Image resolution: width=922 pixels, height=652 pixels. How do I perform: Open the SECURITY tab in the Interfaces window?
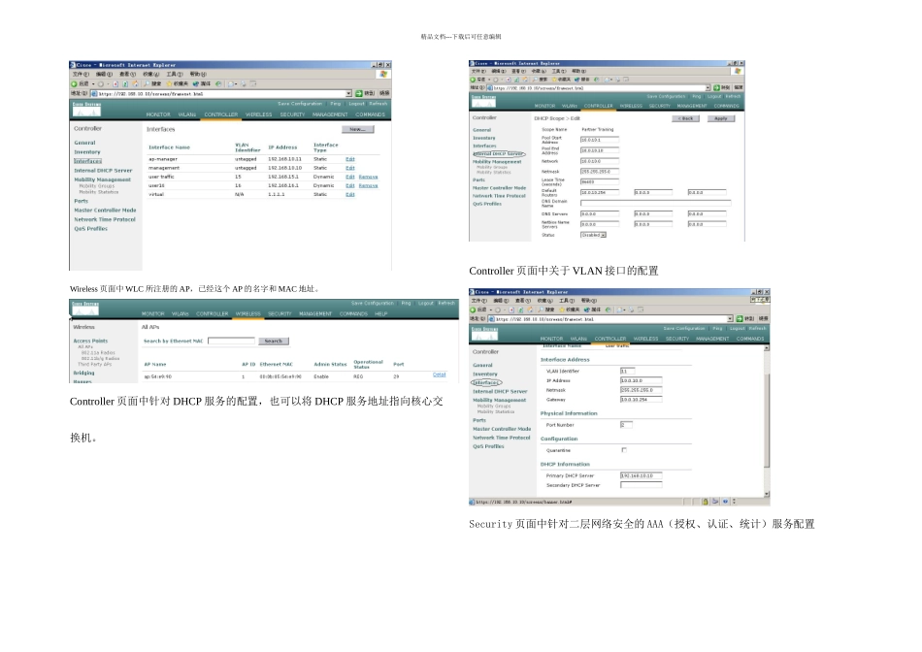[x=292, y=114]
